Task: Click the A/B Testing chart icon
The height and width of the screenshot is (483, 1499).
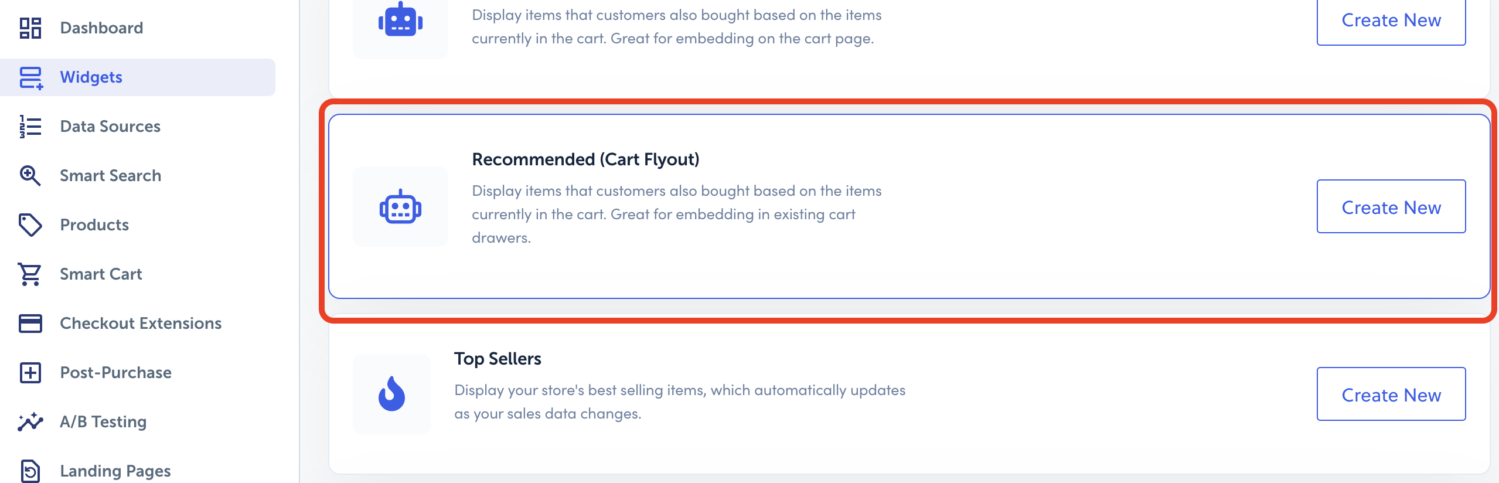Action: (x=30, y=422)
